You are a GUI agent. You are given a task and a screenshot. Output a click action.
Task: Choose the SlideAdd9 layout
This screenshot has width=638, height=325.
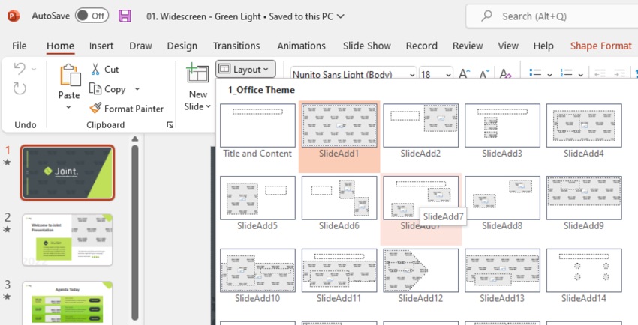pyautogui.click(x=584, y=203)
